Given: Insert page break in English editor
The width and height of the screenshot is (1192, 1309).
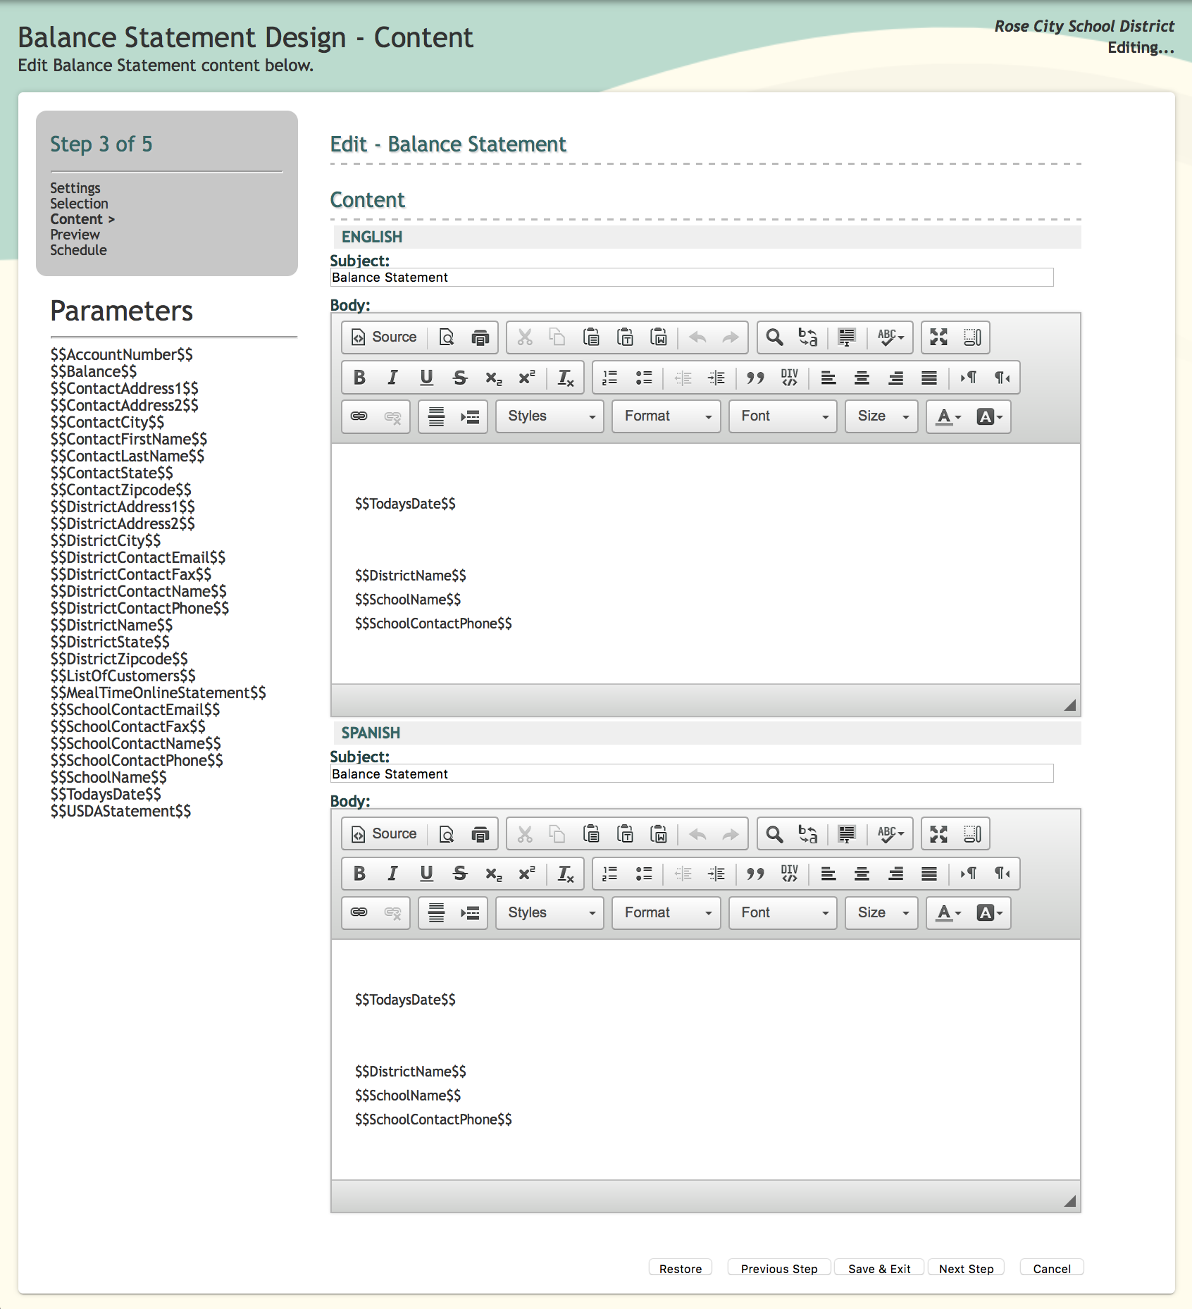Looking at the screenshot, I should coord(470,416).
